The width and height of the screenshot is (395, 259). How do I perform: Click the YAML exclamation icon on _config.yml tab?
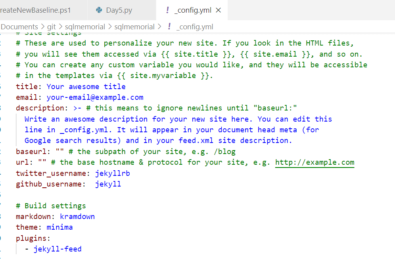pos(167,10)
